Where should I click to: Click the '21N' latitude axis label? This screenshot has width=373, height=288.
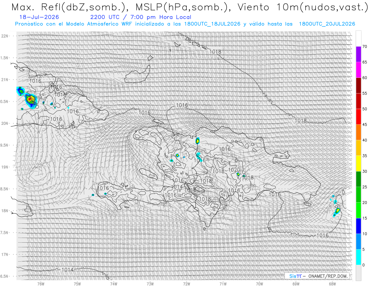tap(5, 80)
